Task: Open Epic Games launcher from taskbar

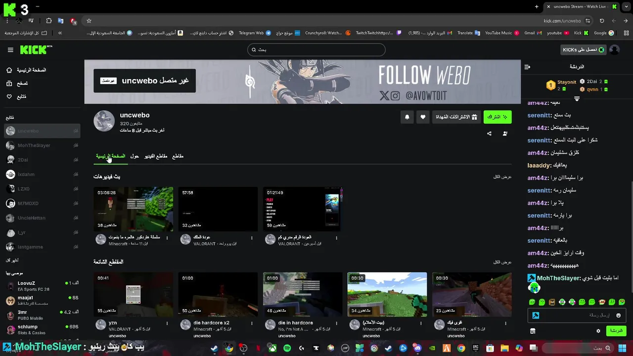Action: click(x=475, y=348)
